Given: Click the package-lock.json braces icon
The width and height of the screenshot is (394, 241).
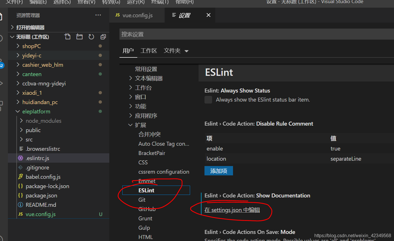Looking at the screenshot, I should (21, 186).
